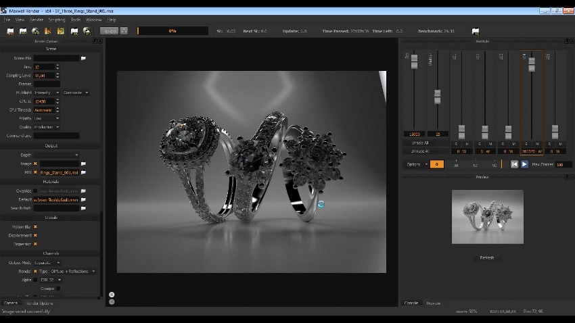Open the Quality dropdown set to Production

pyautogui.click(x=47, y=127)
